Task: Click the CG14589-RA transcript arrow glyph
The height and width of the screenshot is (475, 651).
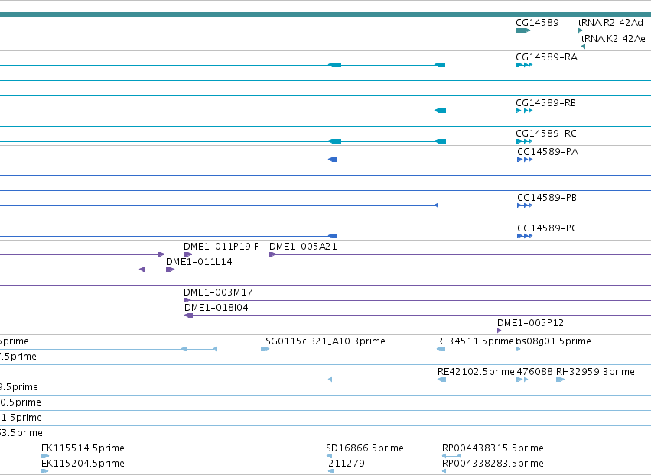Action: click(524, 65)
